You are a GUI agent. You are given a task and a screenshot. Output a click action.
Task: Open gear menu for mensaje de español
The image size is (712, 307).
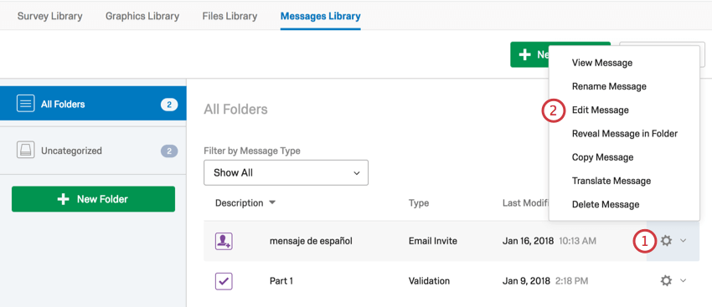tap(666, 241)
